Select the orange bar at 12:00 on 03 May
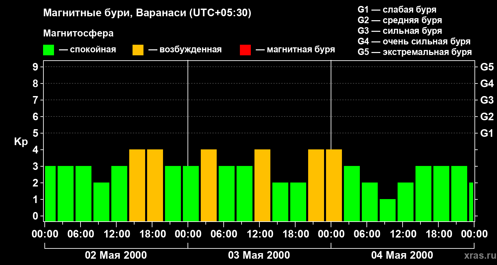The image size is (497, 265). [262, 185]
